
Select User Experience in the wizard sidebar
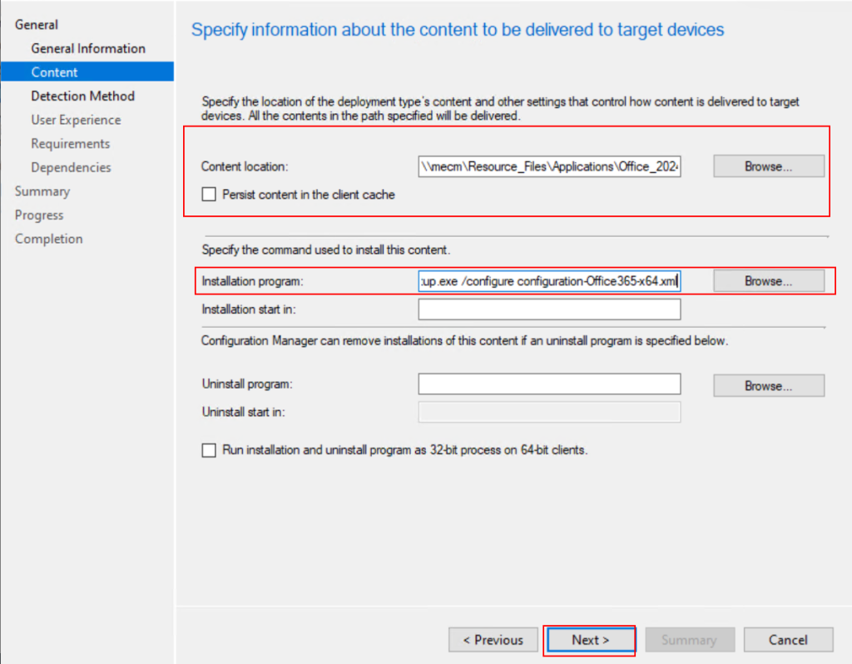[76, 120]
